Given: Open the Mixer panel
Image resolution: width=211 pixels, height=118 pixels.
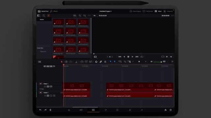Looking at the screenshot, I should click(x=158, y=11).
